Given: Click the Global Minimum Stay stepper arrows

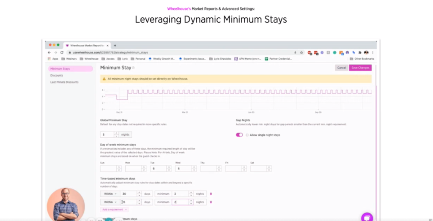Looking at the screenshot, I should click(x=116, y=135).
